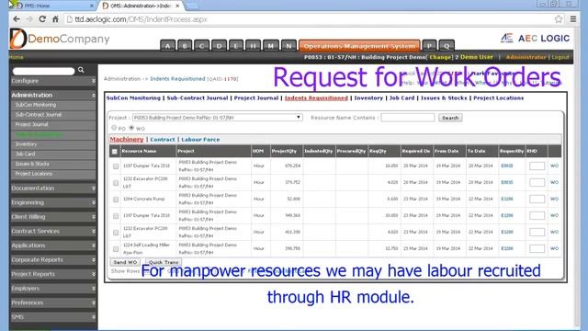This screenshot has width=588, height=331.
Task: Open module Q button
Action: point(447,46)
